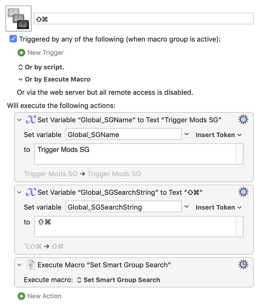Viewport: 259px width, 305px height.
Task: Click the script X icon on the Global_SGName action
Action: (31, 119)
